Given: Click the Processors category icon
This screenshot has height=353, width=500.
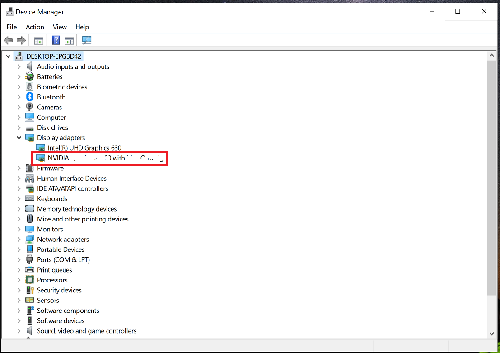Looking at the screenshot, I should click(30, 280).
